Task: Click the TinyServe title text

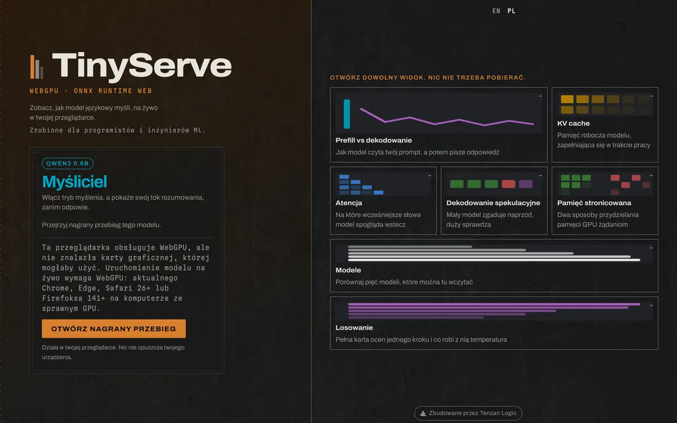Action: pyautogui.click(x=142, y=65)
